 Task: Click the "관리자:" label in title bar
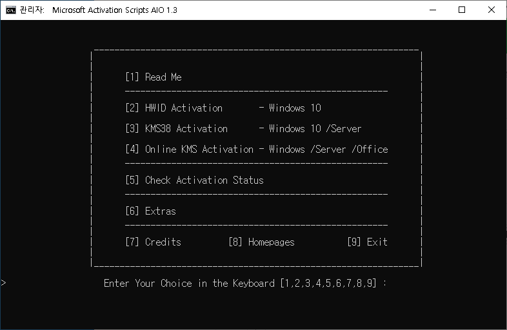32,10
